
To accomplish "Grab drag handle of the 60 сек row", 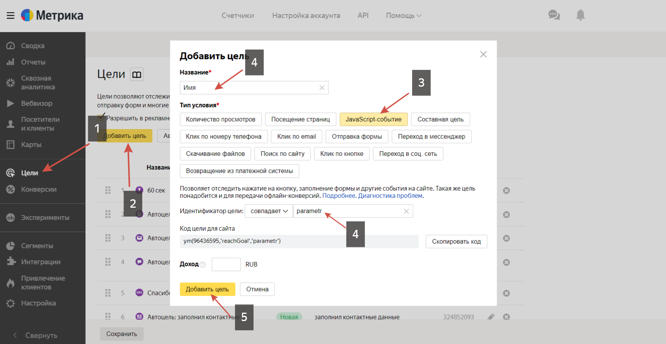I will (108, 190).
